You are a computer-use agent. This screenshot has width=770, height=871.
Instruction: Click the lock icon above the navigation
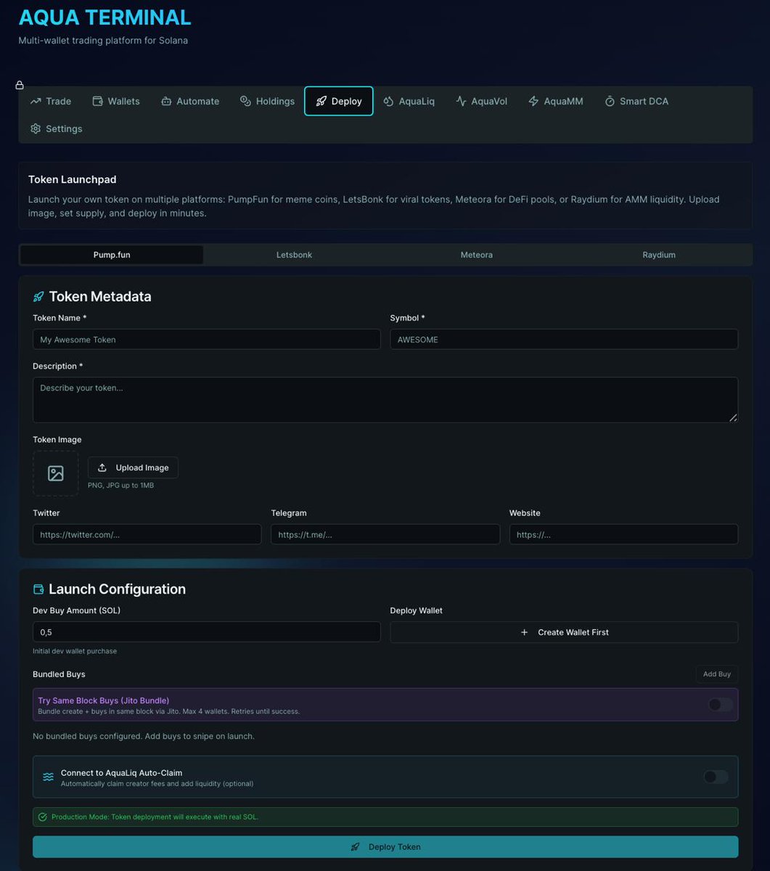pyautogui.click(x=20, y=85)
